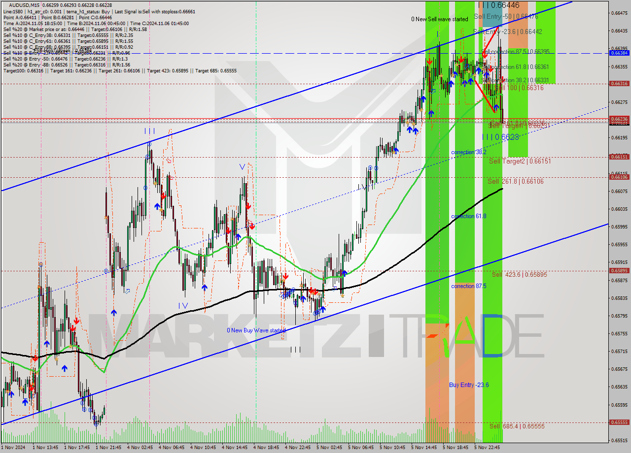
Task: Select the red 0.65895 price axis tag
Action: (619, 270)
